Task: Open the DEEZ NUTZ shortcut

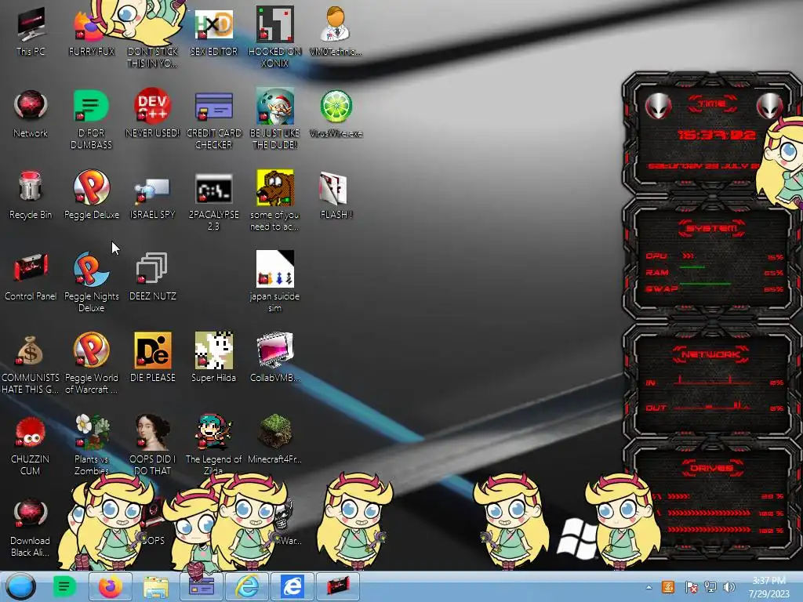Action: point(152,268)
